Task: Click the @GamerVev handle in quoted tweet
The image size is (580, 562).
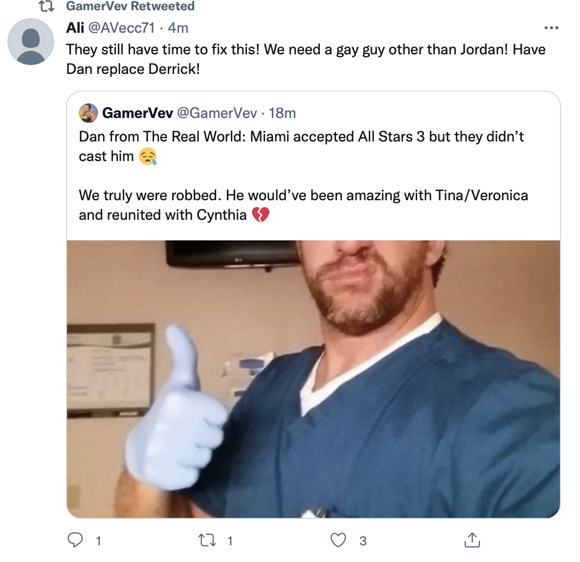Action: point(217,113)
